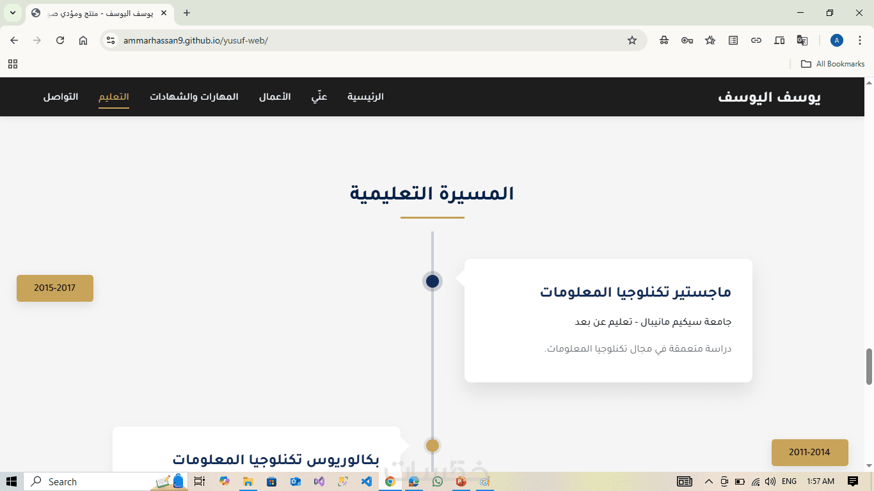
Task: Bookmark this page with the star
Action: 632,40
